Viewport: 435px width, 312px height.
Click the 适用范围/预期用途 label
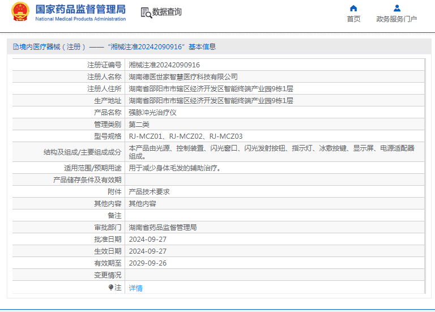pyautogui.click(x=93, y=168)
